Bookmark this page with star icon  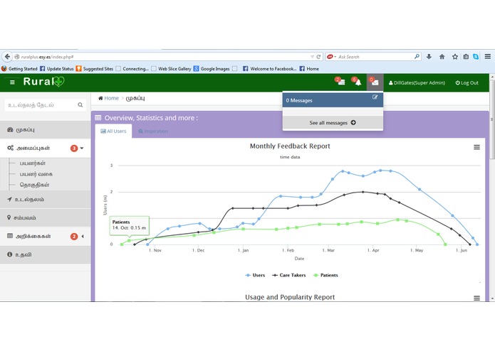(454, 57)
